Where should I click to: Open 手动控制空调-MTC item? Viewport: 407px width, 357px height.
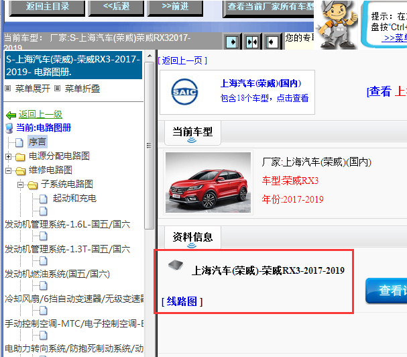pyautogui.click(x=74, y=323)
